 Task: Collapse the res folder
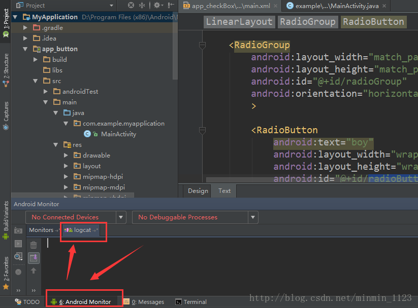(56, 145)
